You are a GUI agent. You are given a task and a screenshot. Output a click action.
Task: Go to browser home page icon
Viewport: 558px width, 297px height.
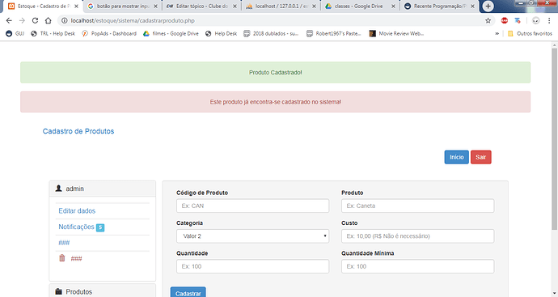click(48, 21)
